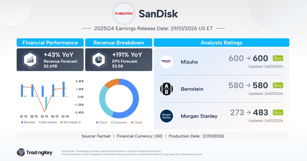The width and height of the screenshot is (307, 161).
Task: Toggle the Revenue legend item
Action: [28, 122]
